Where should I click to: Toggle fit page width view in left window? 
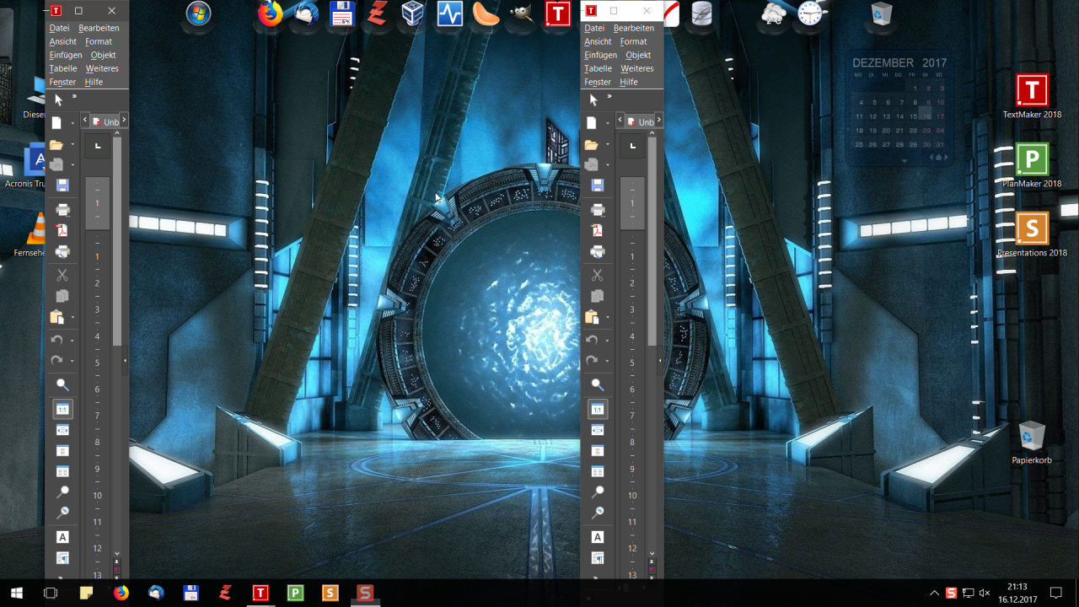(62, 430)
